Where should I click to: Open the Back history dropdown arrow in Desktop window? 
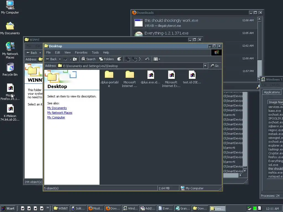coord(60,59)
